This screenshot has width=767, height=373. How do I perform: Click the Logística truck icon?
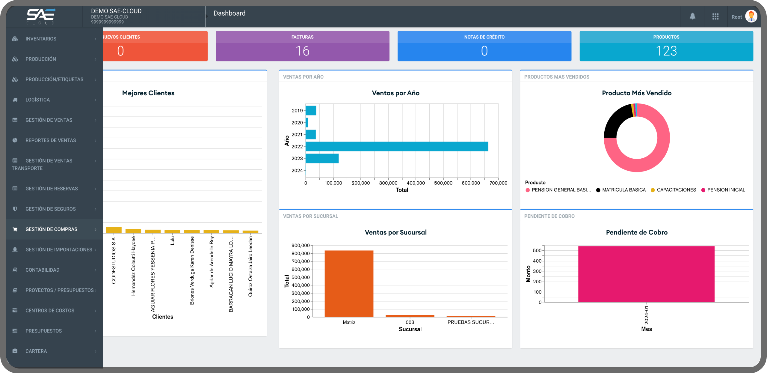15,100
